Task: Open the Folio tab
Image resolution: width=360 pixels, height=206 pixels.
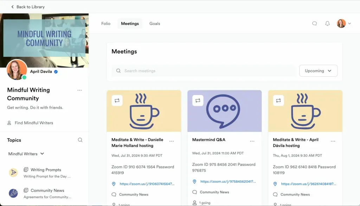Action: [106, 24]
